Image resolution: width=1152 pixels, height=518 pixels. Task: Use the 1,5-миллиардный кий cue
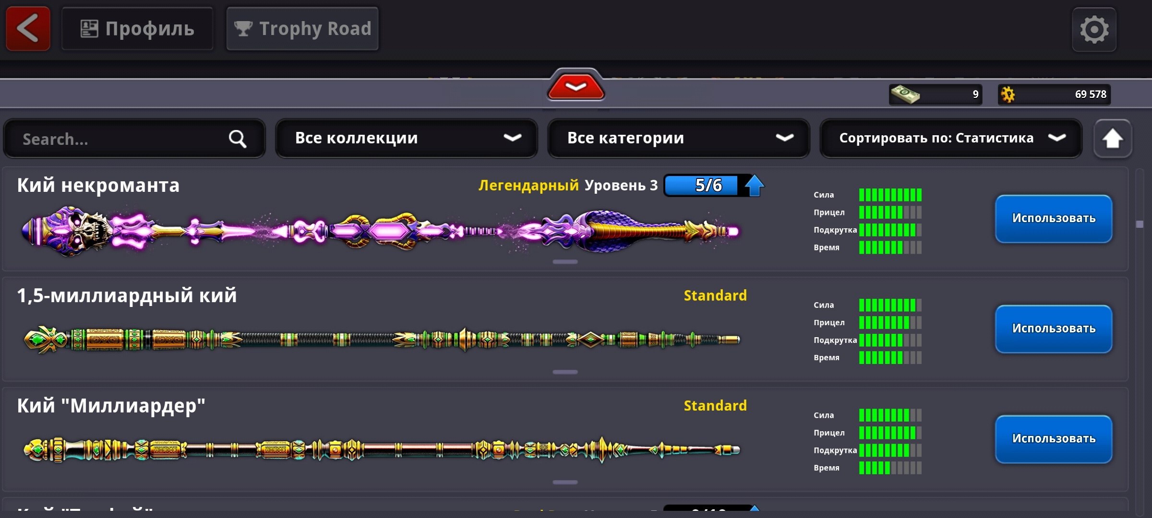click(x=1053, y=329)
